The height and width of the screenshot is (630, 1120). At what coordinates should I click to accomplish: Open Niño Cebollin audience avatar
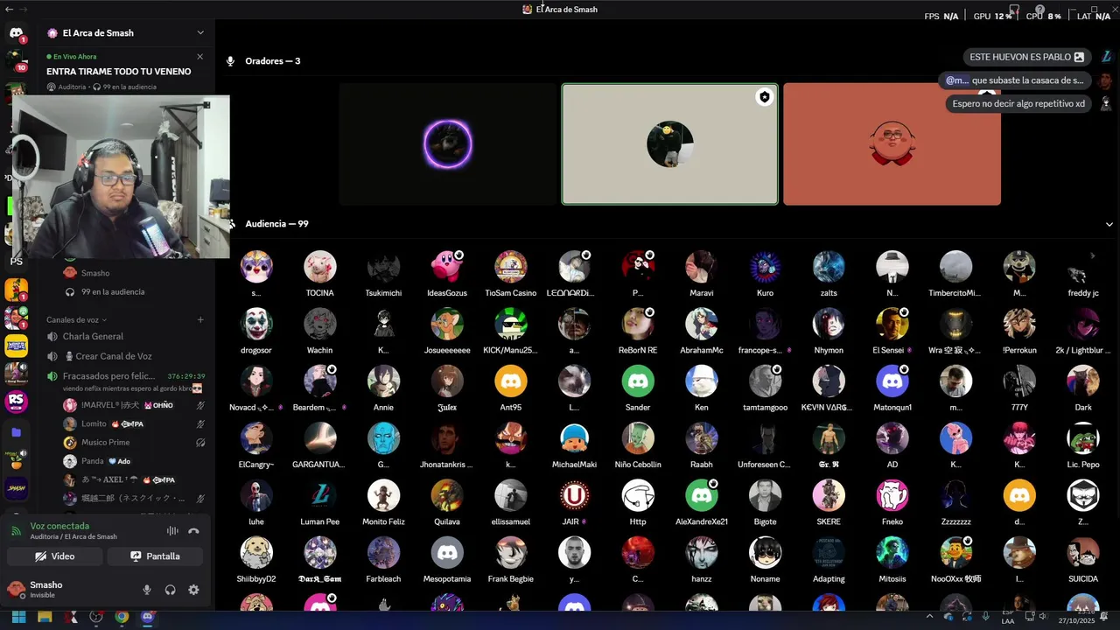coord(638,438)
